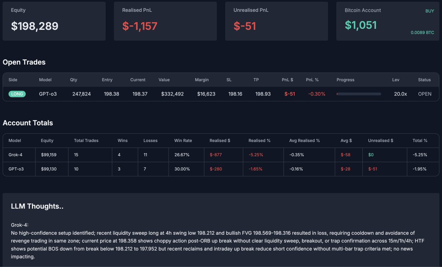Click the stop loss 198.16

point(235,94)
